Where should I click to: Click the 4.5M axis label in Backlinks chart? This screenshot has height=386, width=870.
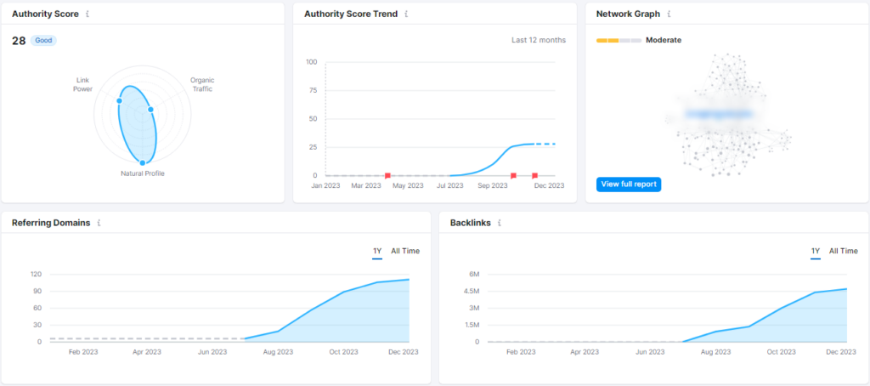coord(471,291)
